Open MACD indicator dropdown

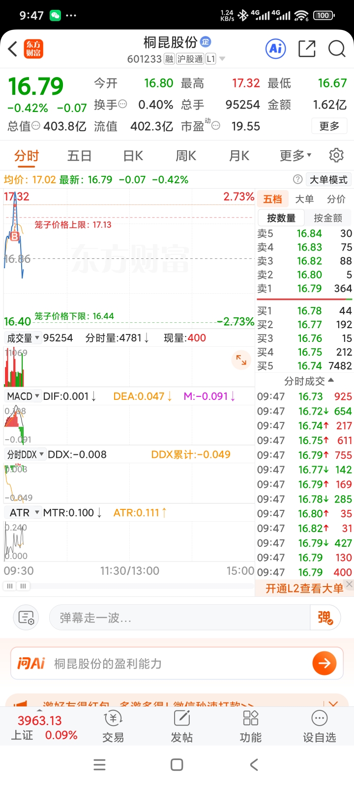(x=23, y=396)
